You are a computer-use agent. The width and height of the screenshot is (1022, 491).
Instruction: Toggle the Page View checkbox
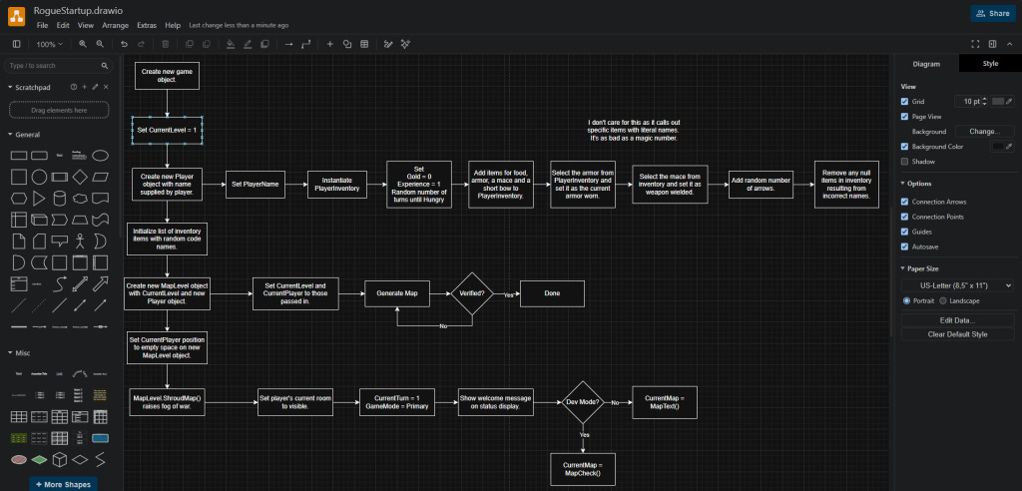tap(904, 117)
